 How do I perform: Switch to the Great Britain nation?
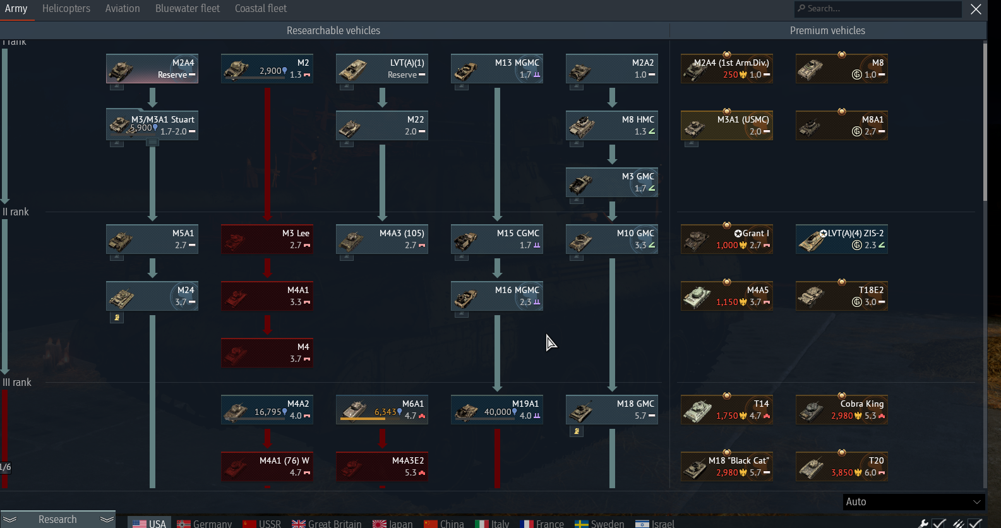(327, 524)
